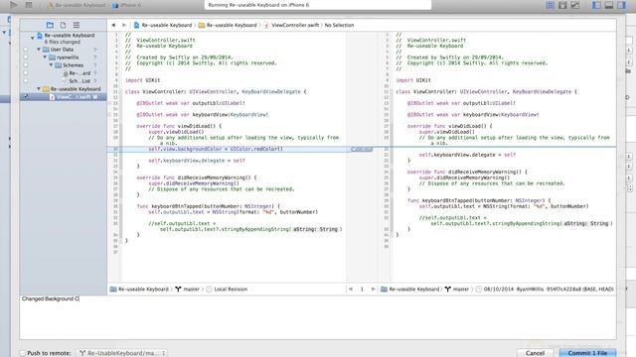Select master branch in right revision bar
The image size is (636, 357).
(461, 289)
